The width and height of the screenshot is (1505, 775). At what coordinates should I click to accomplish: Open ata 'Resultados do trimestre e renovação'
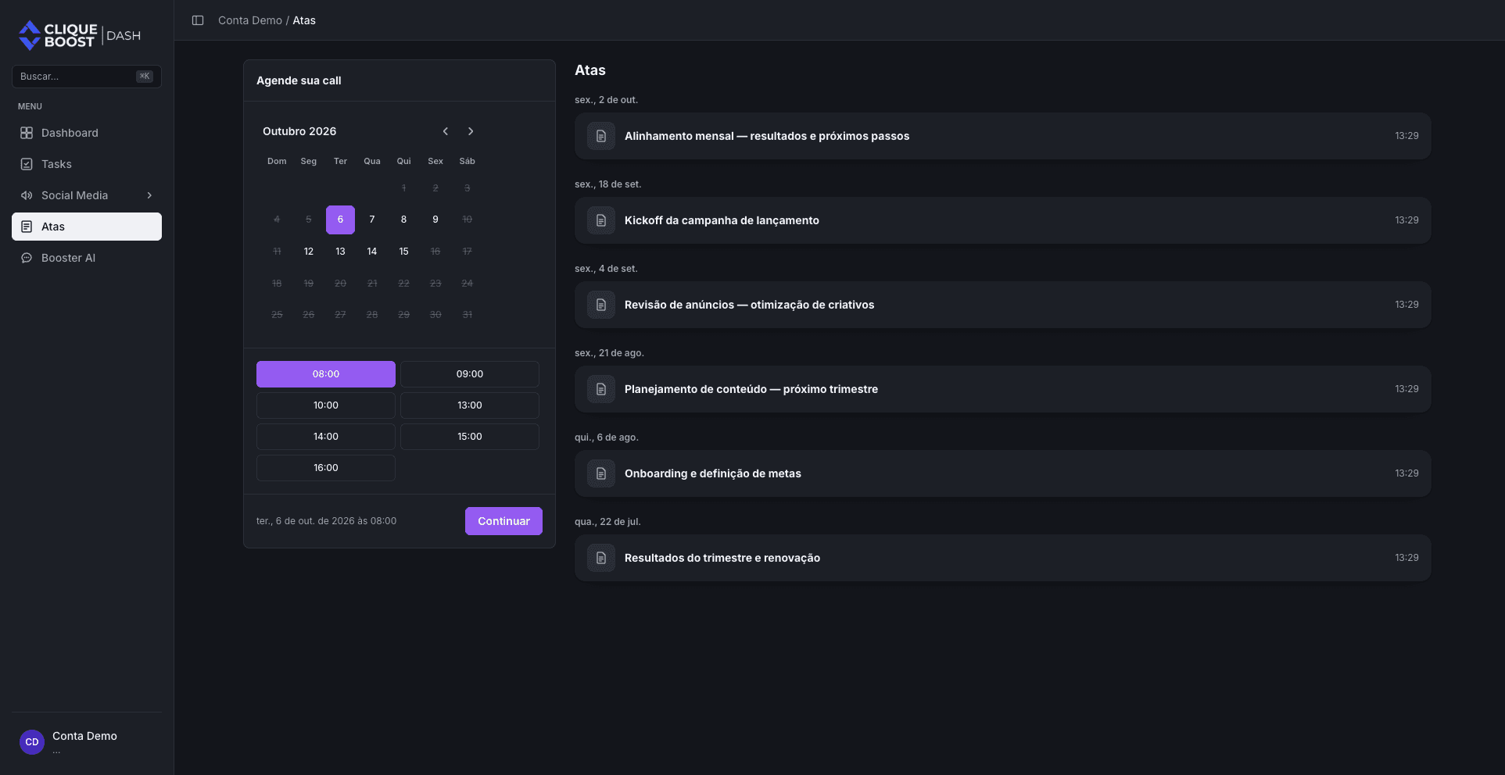pos(1003,558)
